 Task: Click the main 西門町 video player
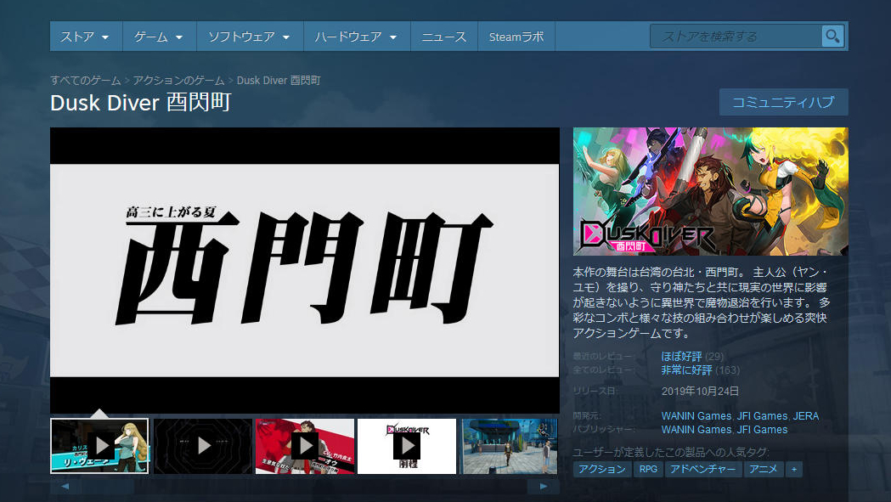pyautogui.click(x=305, y=271)
